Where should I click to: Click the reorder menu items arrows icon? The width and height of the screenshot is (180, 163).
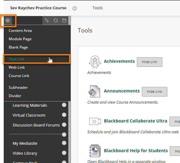click(47, 20)
